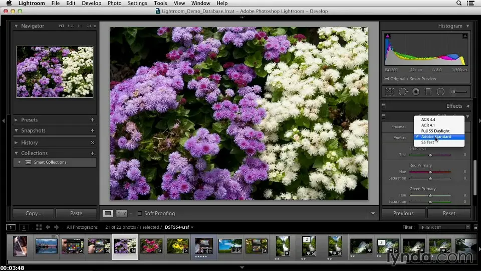Go back with filmstrip left arrow

tap(48, 227)
